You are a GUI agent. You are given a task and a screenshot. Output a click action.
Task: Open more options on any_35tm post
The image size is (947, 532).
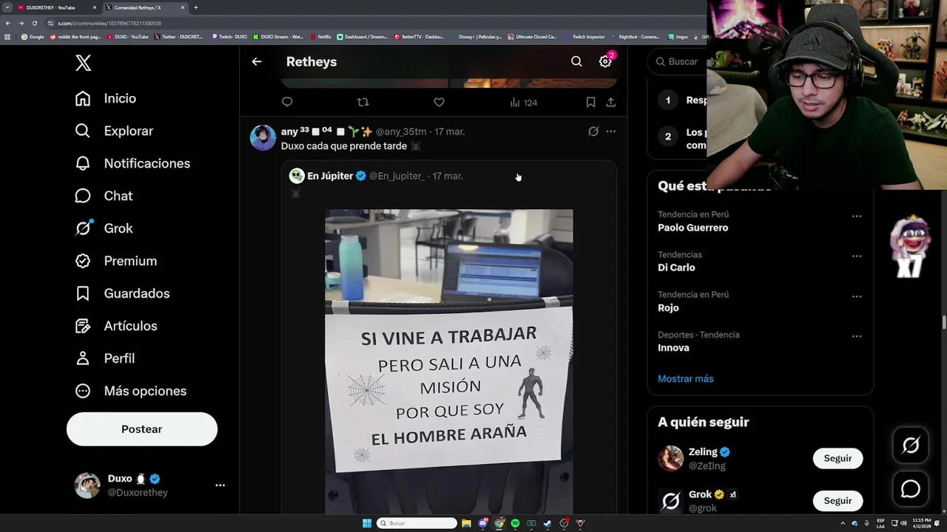tap(611, 132)
